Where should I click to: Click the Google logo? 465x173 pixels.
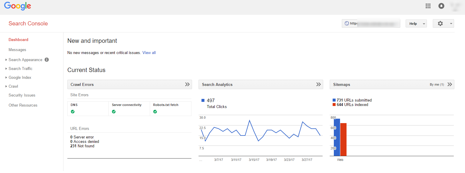coord(17,6)
